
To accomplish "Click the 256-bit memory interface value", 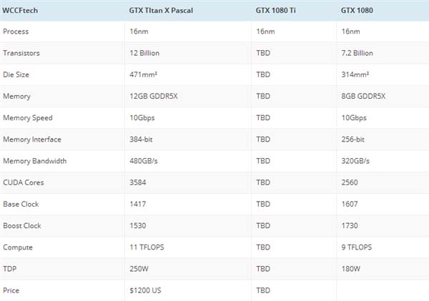I will pyautogui.click(x=354, y=139).
